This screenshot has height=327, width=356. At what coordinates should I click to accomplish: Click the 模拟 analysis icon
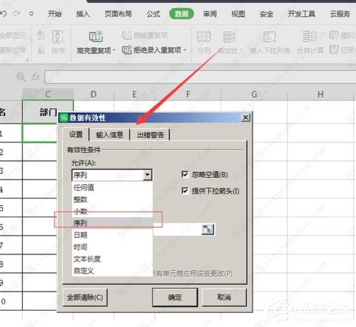pyautogui.click(x=334, y=35)
